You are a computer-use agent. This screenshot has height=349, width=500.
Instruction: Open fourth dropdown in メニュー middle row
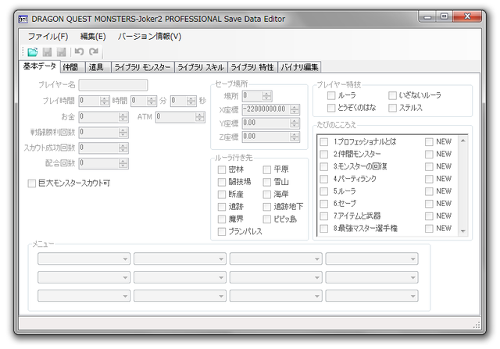(372, 277)
